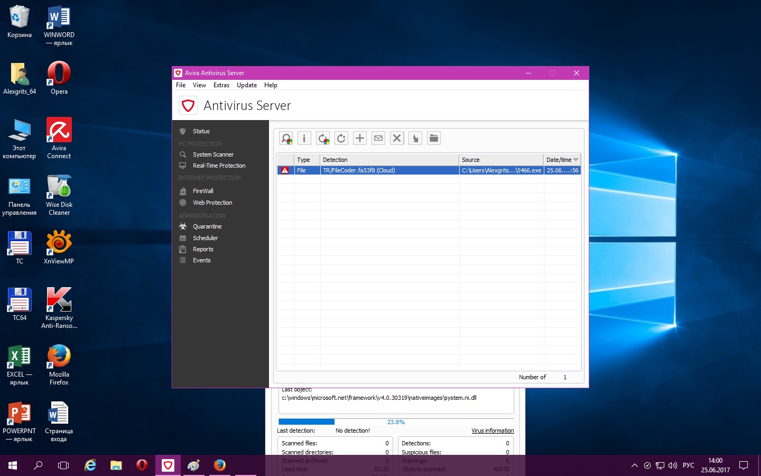
Task: Click the scan progress bar
Action: coord(395,422)
